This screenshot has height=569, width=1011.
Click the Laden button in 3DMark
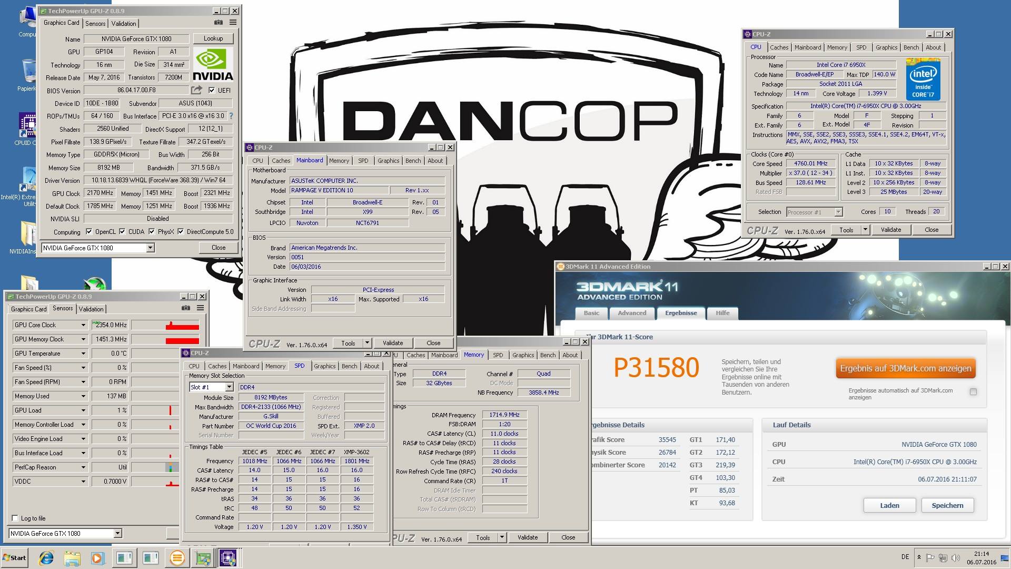(x=889, y=505)
